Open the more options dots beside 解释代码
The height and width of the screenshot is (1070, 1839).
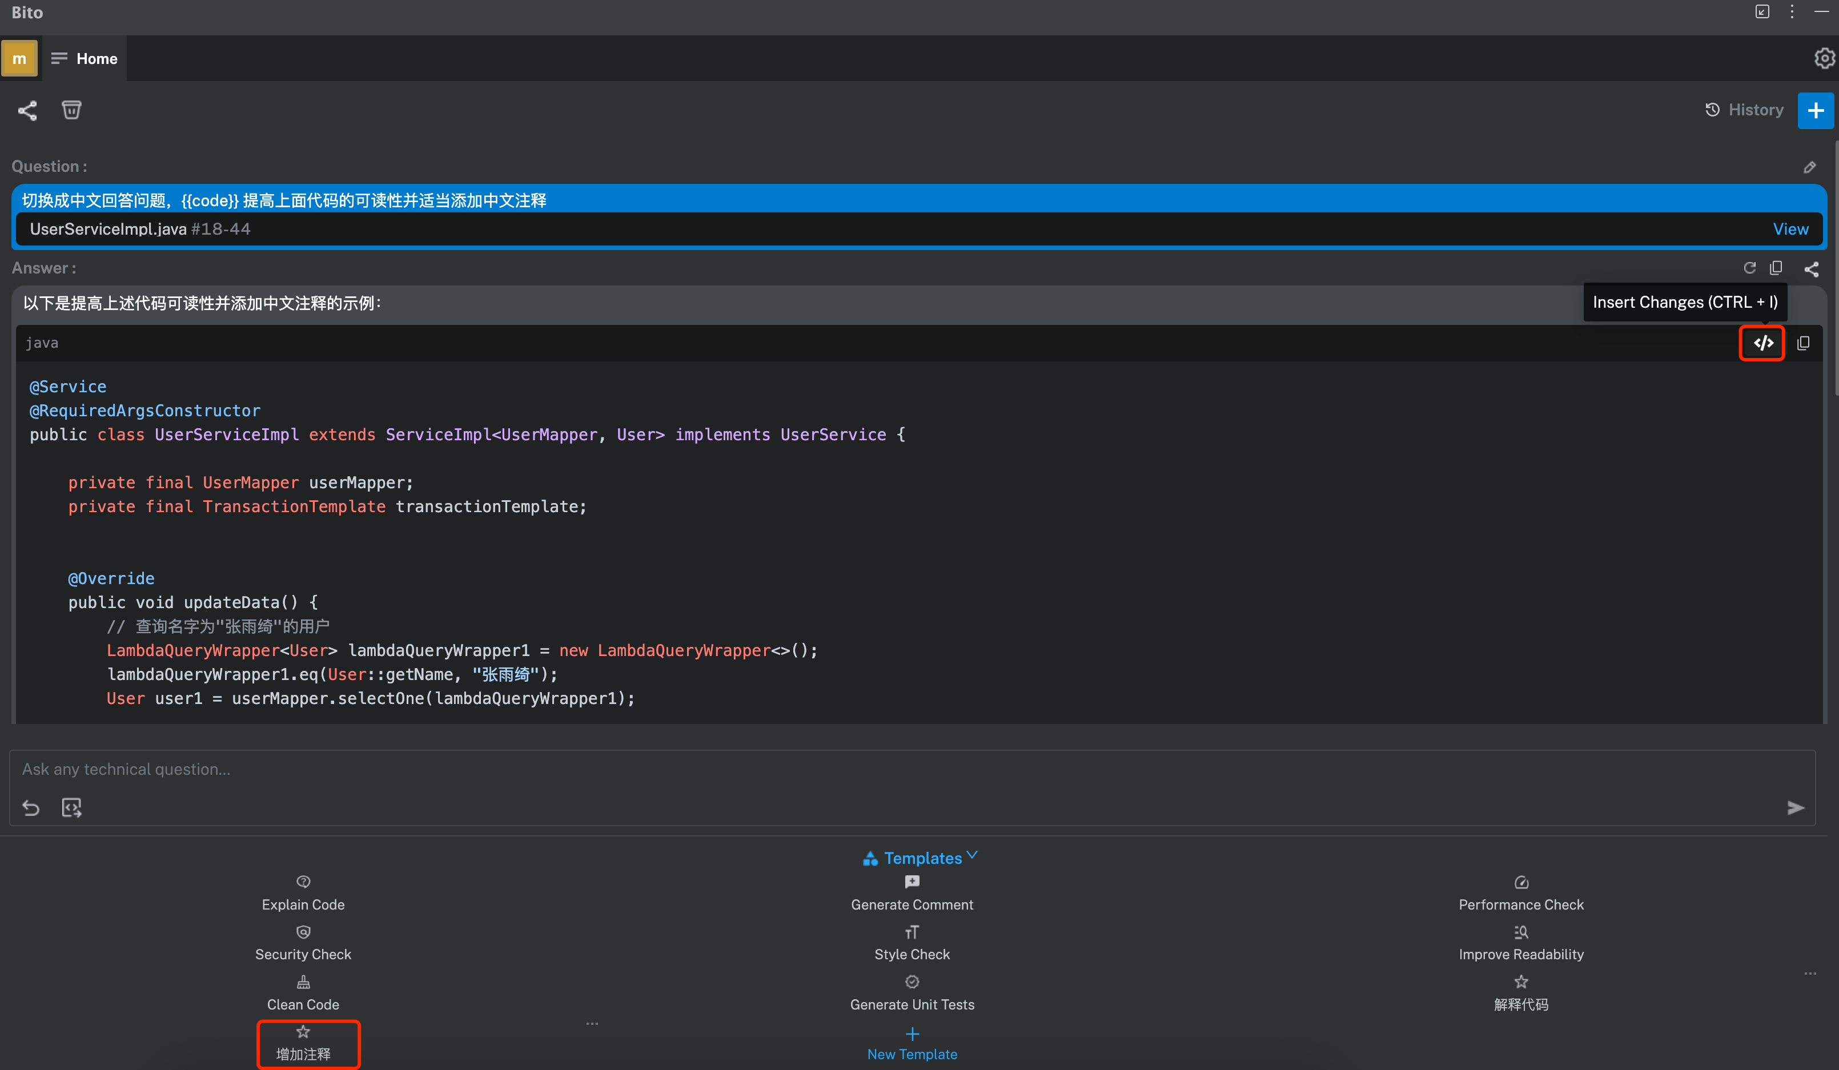[x=1810, y=974]
